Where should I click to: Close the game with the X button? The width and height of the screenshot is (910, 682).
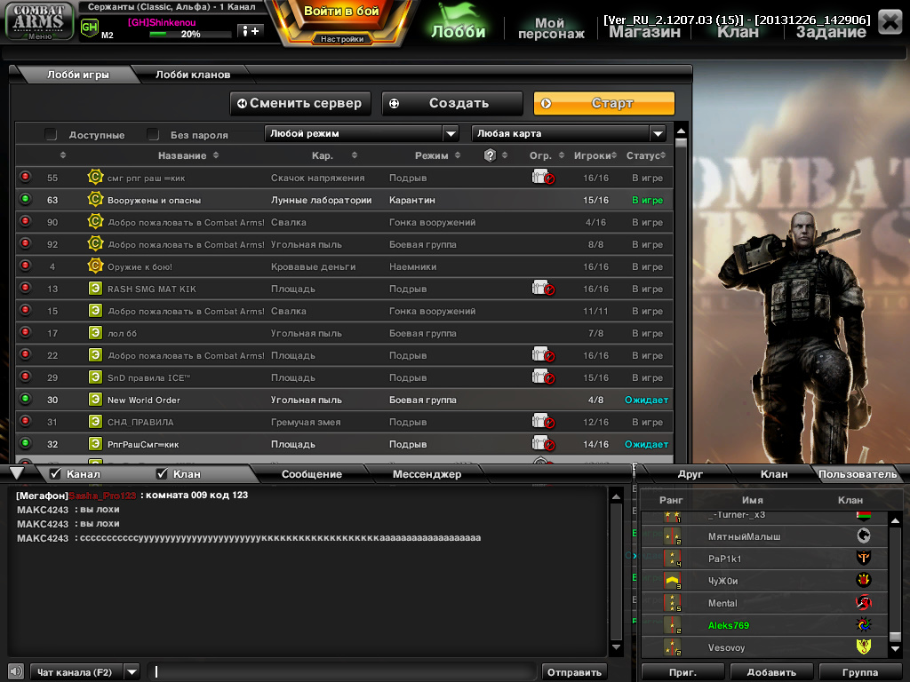pyautogui.click(x=890, y=22)
